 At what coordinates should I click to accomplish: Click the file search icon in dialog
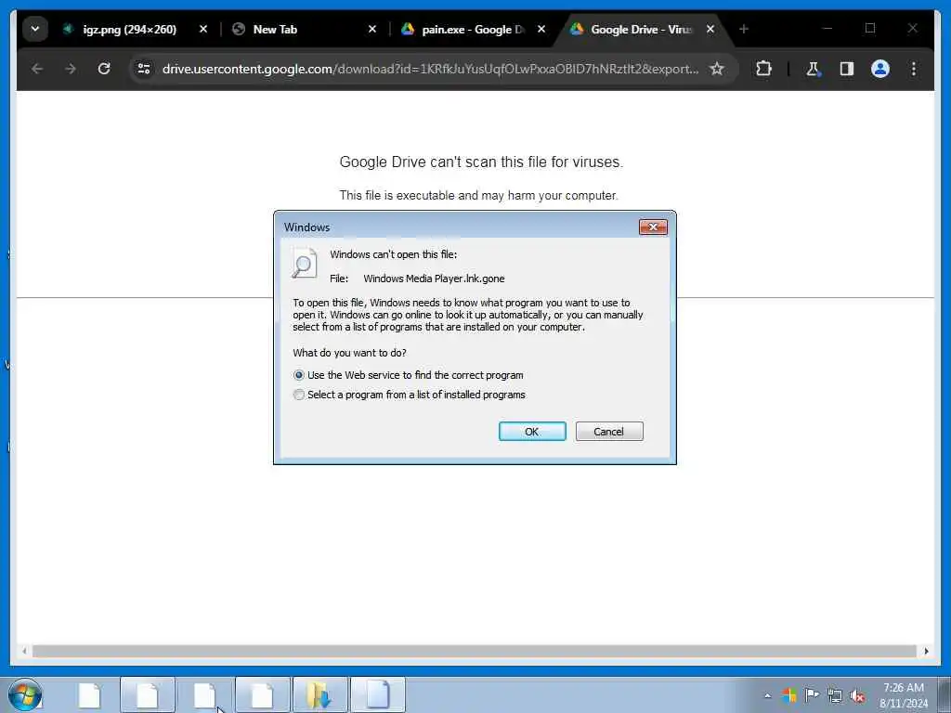[x=304, y=263]
